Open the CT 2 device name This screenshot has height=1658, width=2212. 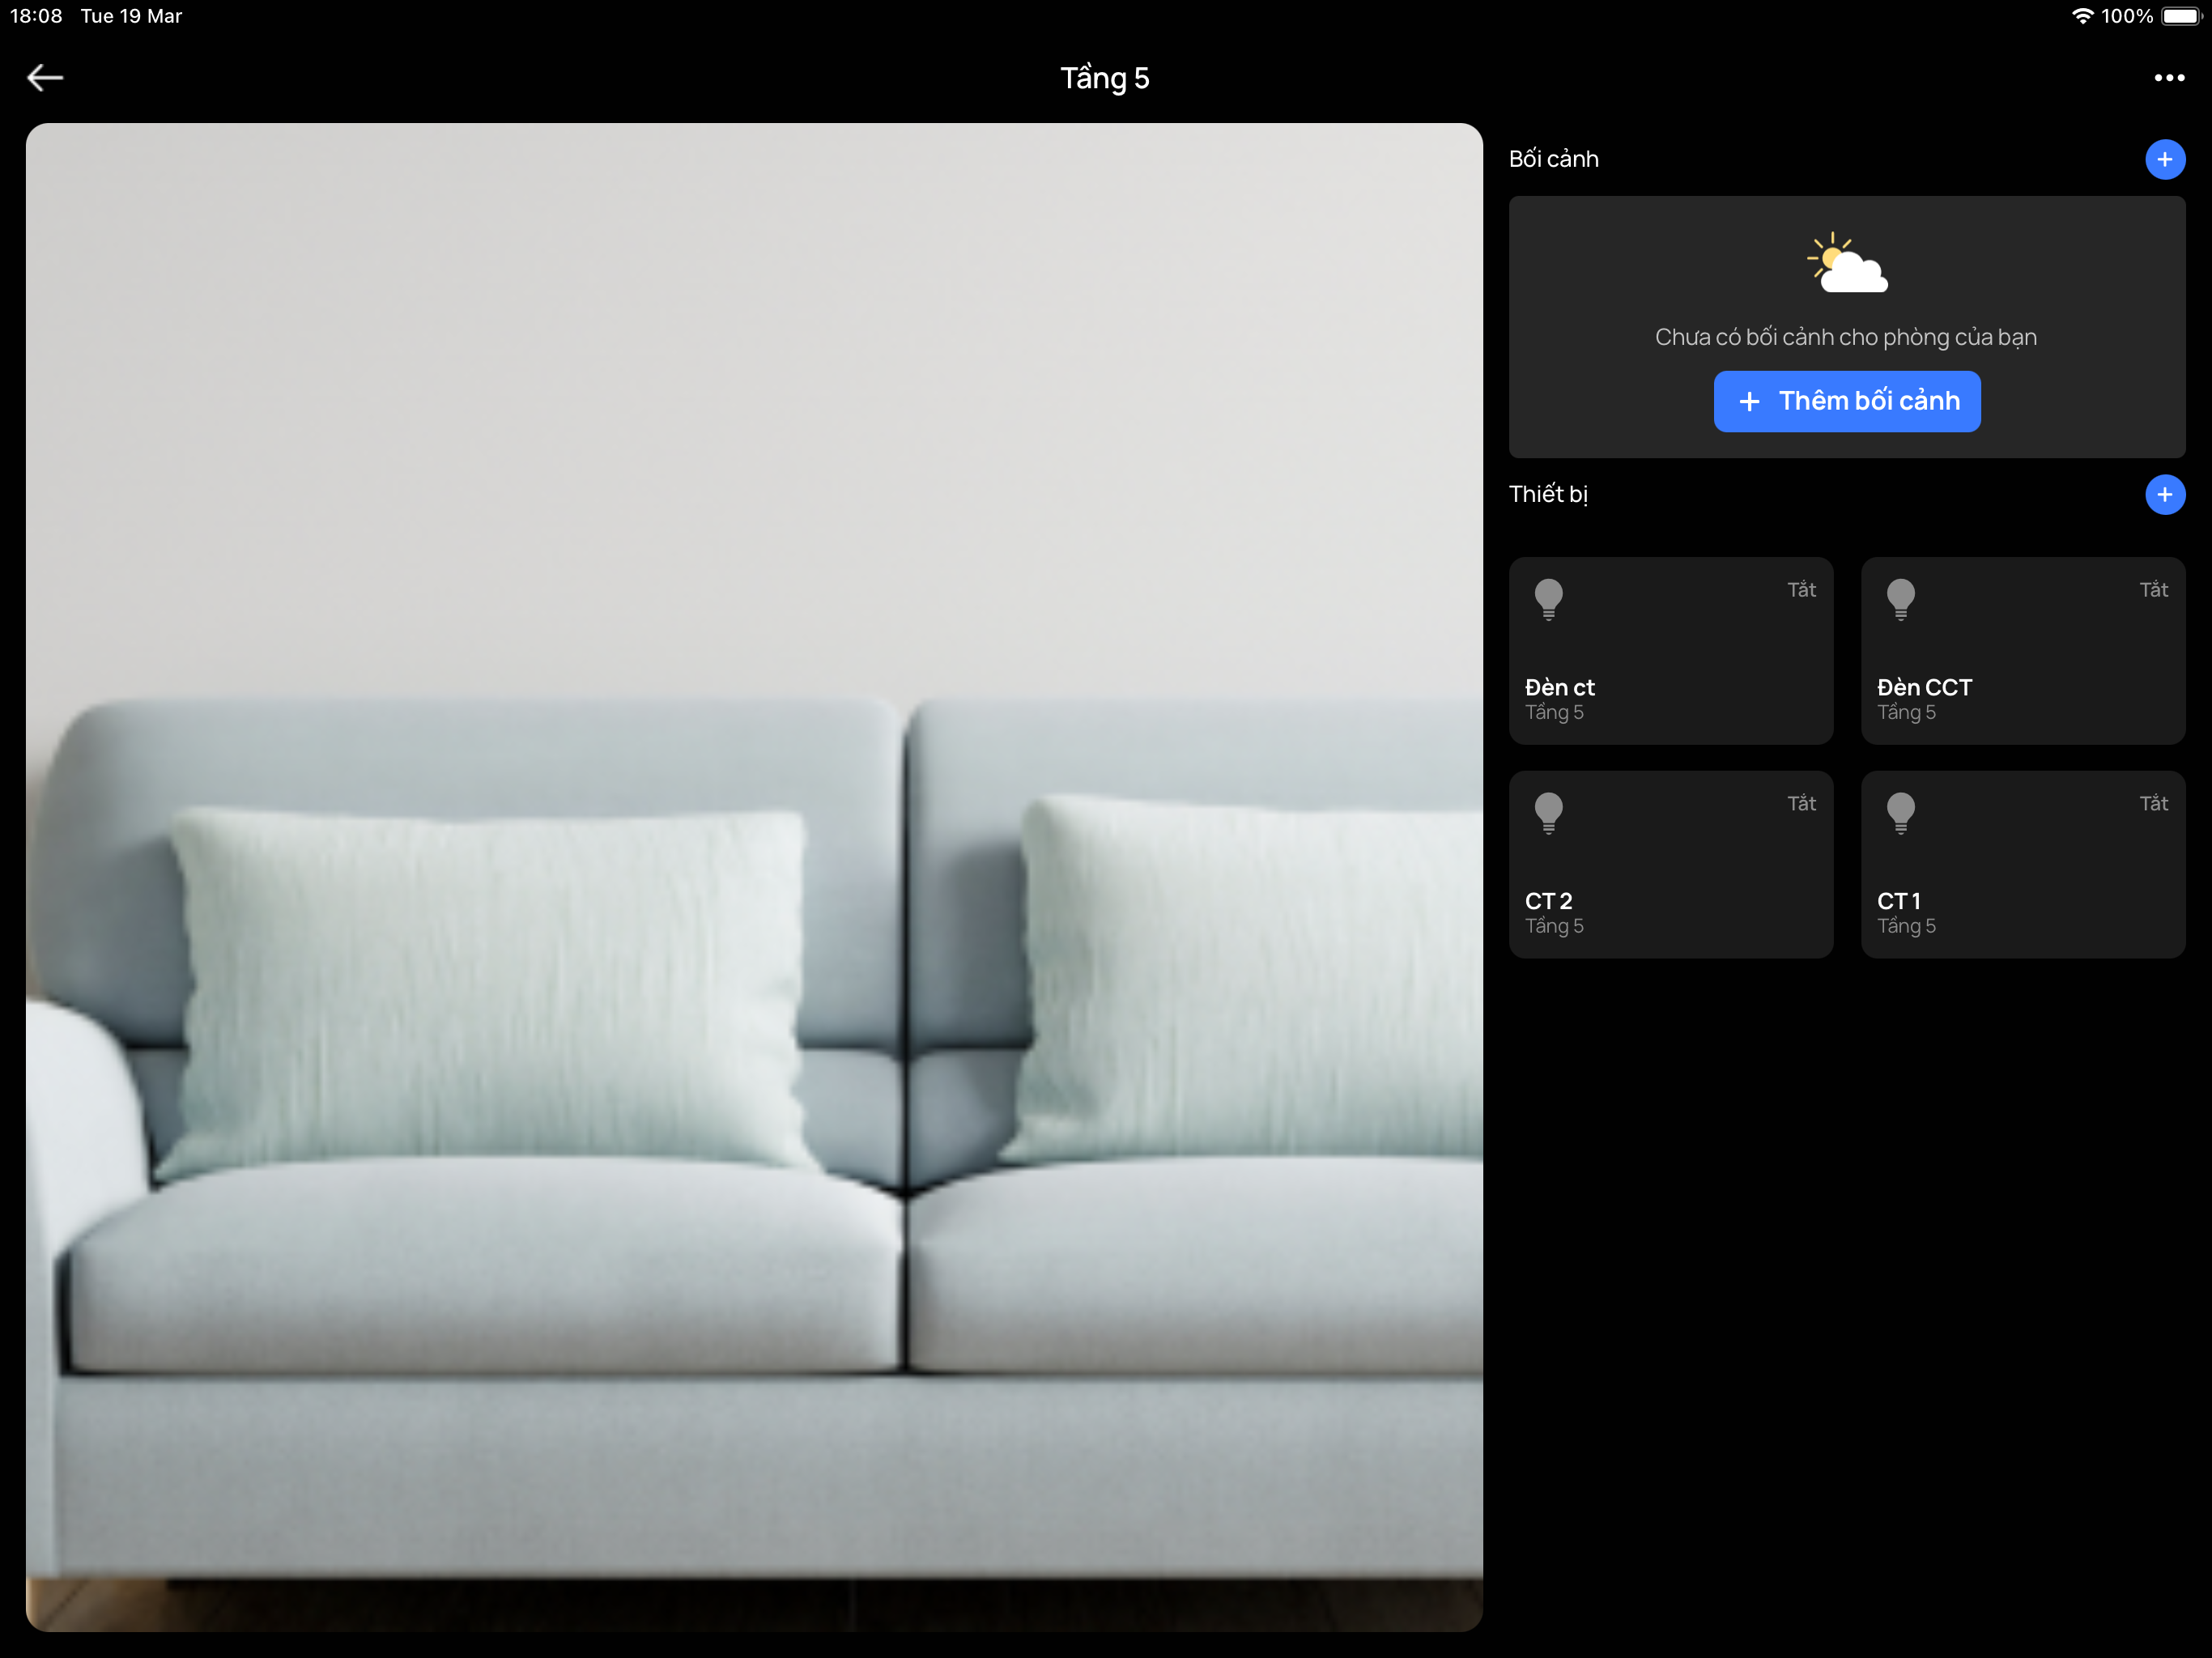click(x=1548, y=901)
